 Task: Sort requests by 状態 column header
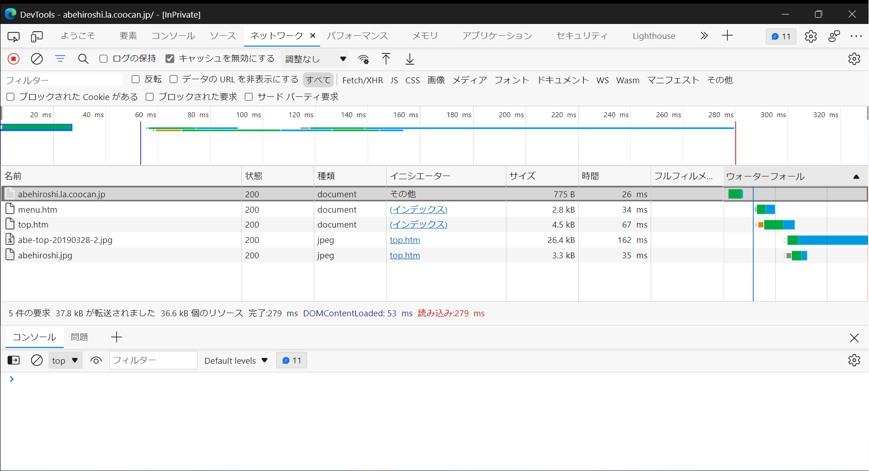[278, 176]
